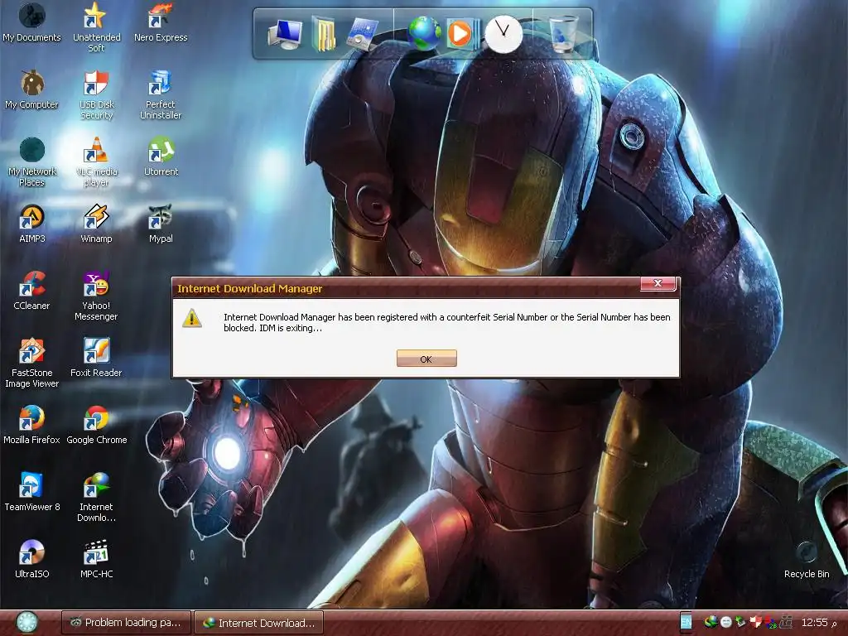Click the control panel icon in top dock
This screenshot has width=848, height=636.
pos(361,34)
